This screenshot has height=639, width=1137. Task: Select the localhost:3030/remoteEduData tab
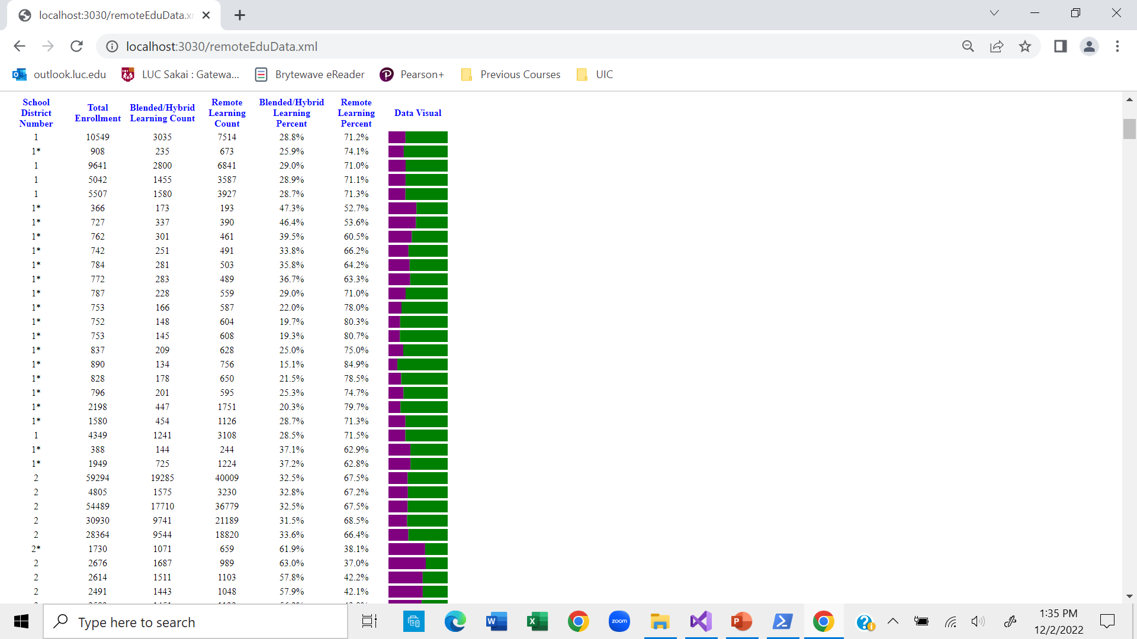114,15
